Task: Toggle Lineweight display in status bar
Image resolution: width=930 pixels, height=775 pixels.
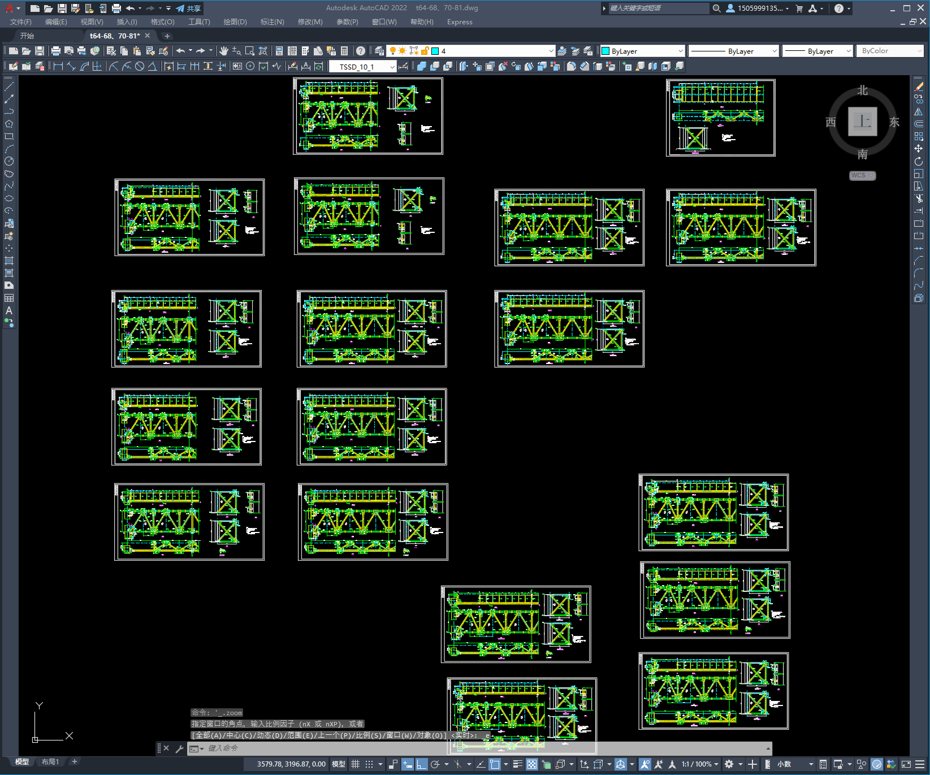Action: pos(517,764)
